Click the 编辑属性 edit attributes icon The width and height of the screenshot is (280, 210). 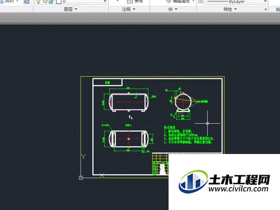(x=169, y=2)
